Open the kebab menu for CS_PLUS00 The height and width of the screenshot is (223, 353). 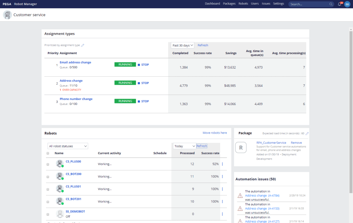222,163
